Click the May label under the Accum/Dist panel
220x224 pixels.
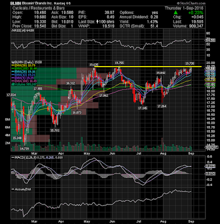point(87,221)
